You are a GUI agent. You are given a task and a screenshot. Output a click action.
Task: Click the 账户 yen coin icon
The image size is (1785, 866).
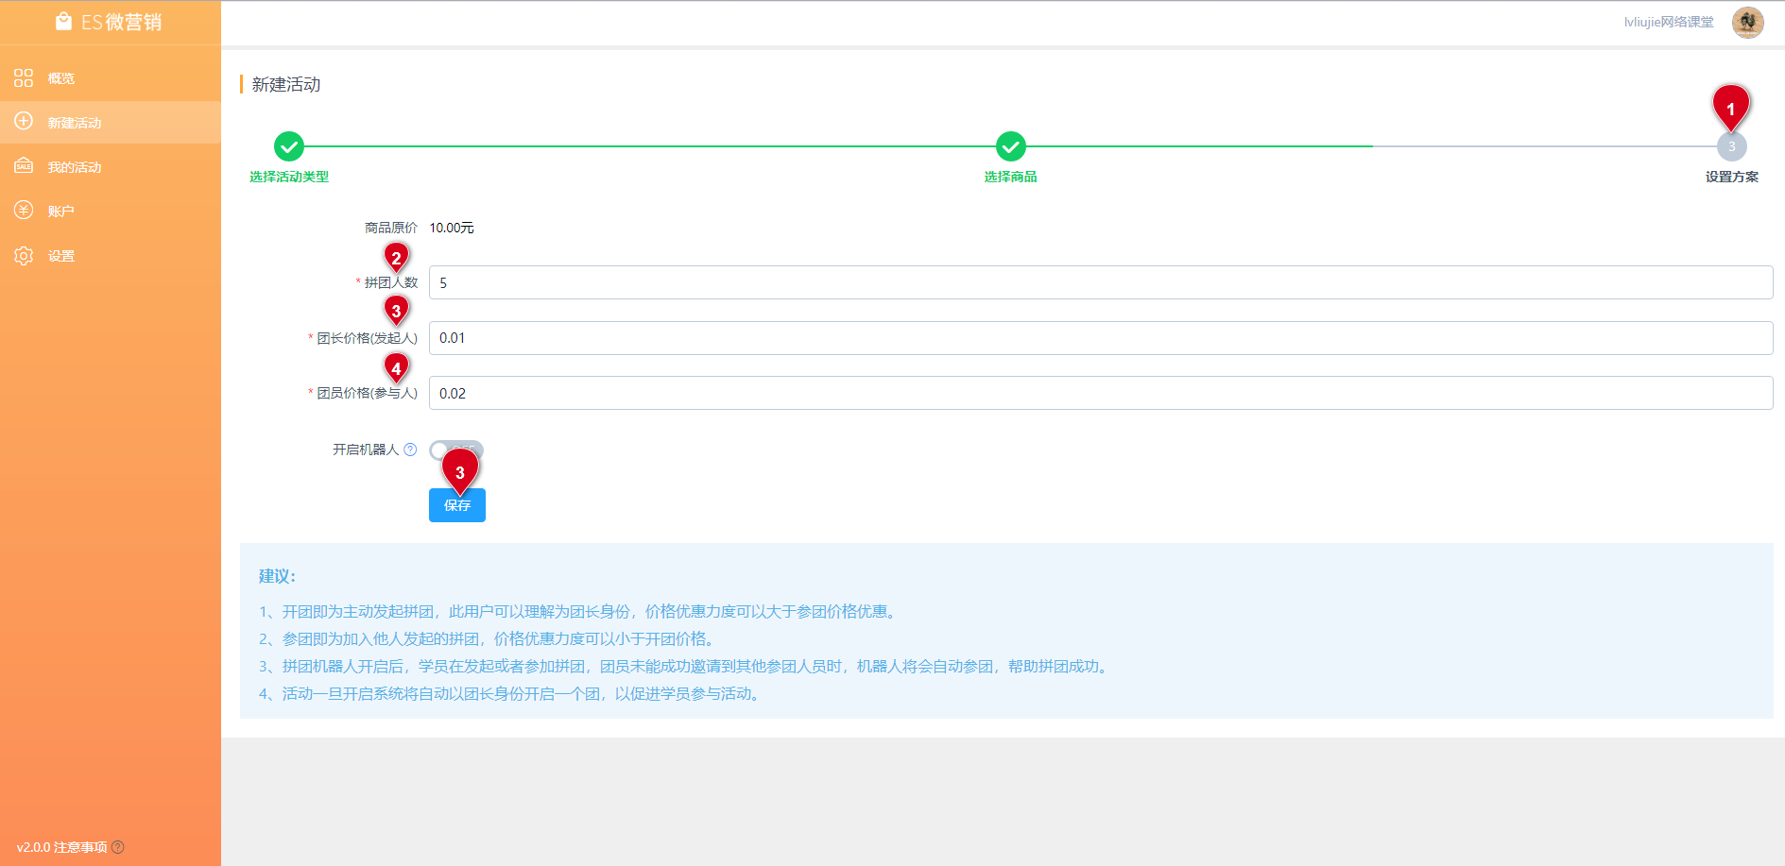click(x=24, y=211)
